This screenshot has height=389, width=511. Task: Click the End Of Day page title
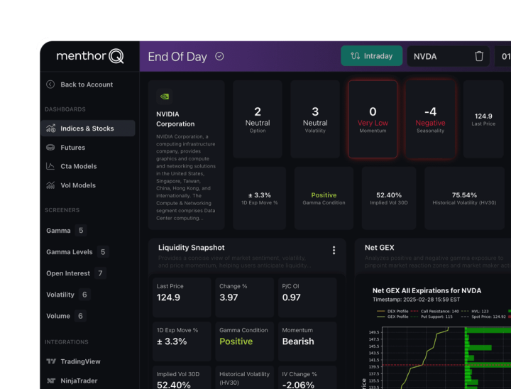point(177,57)
